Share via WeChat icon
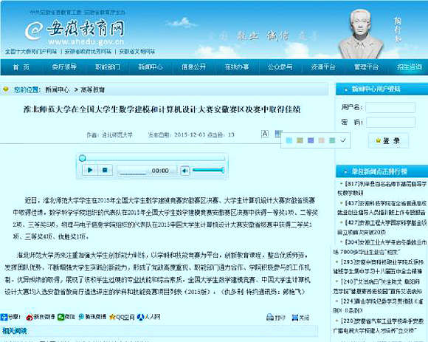Screen dimensions: 428x342 point(61,317)
